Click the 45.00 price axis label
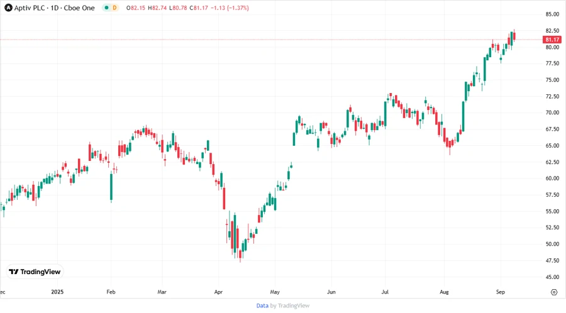The image size is (566, 313). click(x=552, y=277)
